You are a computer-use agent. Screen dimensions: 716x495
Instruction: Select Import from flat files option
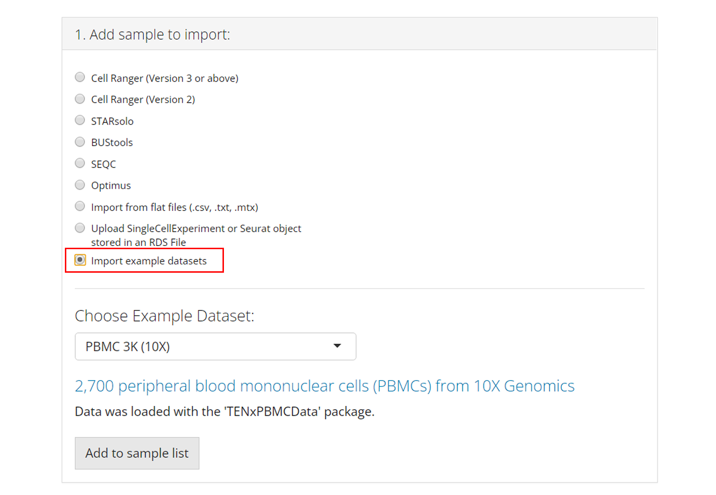(x=80, y=206)
